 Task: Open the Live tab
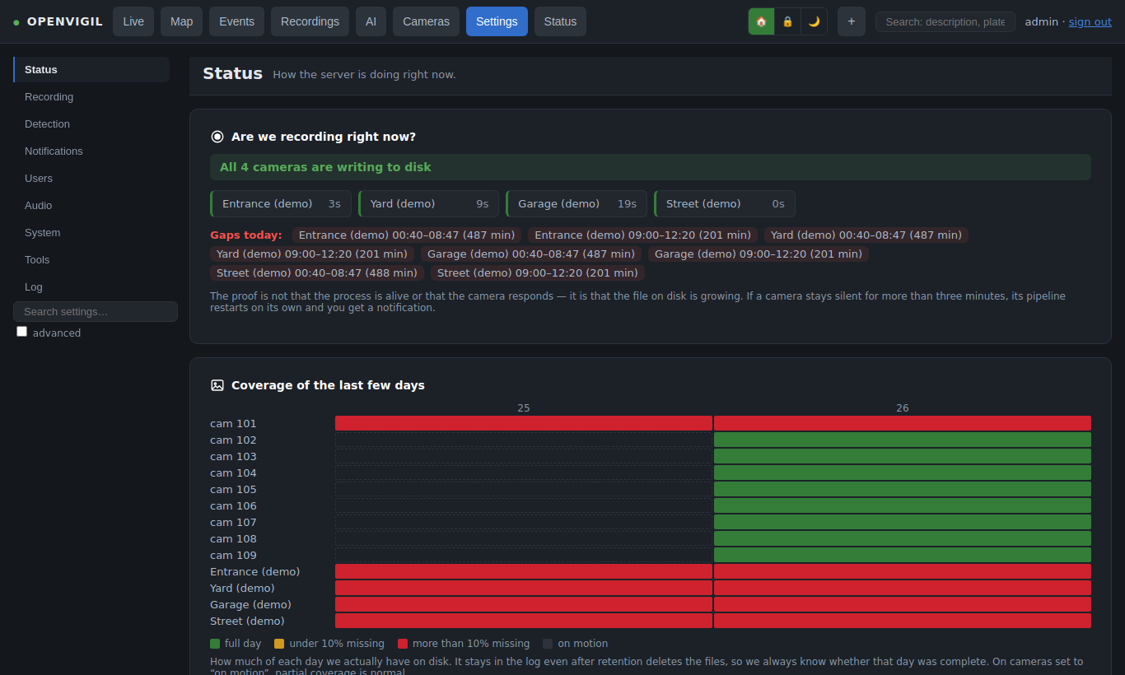click(x=133, y=21)
